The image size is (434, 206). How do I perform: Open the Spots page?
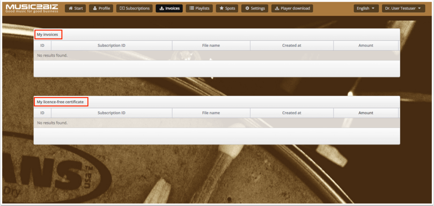pyautogui.click(x=227, y=8)
